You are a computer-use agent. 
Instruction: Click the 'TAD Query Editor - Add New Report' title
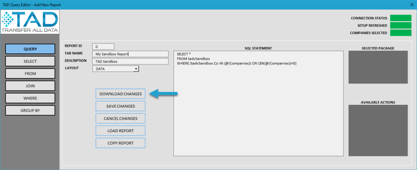(32, 5)
